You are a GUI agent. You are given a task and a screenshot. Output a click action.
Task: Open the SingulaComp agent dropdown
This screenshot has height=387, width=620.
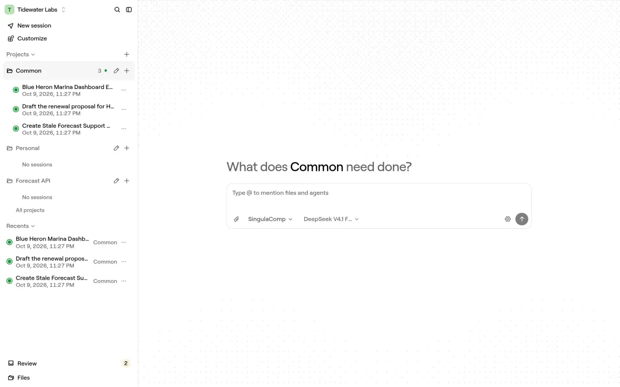270,219
